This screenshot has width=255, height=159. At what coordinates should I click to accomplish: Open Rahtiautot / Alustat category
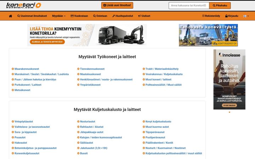tap(92, 127)
